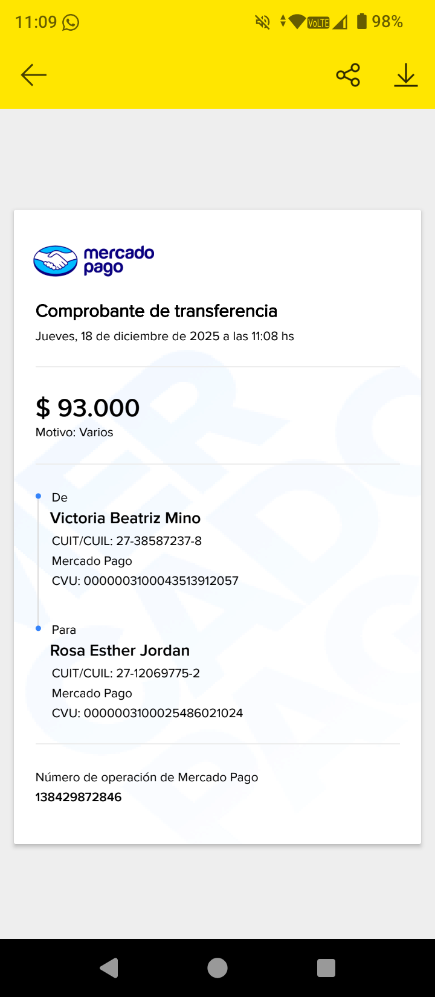Viewport: 435px width, 997px height.
Task: Tap WhatsApp notification icon in status bar
Action: click(x=71, y=22)
